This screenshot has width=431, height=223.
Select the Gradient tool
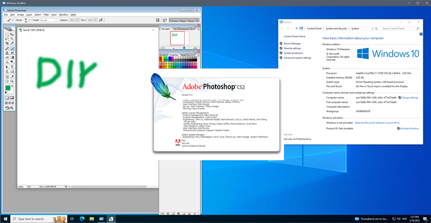(x=12, y=58)
